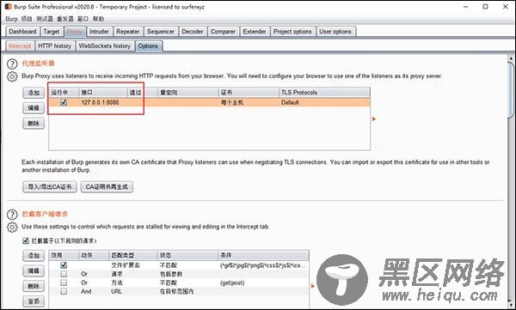The image size is (516, 310).
Task: Switch to the Dashboard tab
Action: (22, 32)
